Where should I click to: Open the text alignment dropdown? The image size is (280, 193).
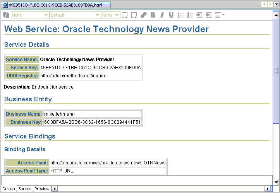coord(220,15)
